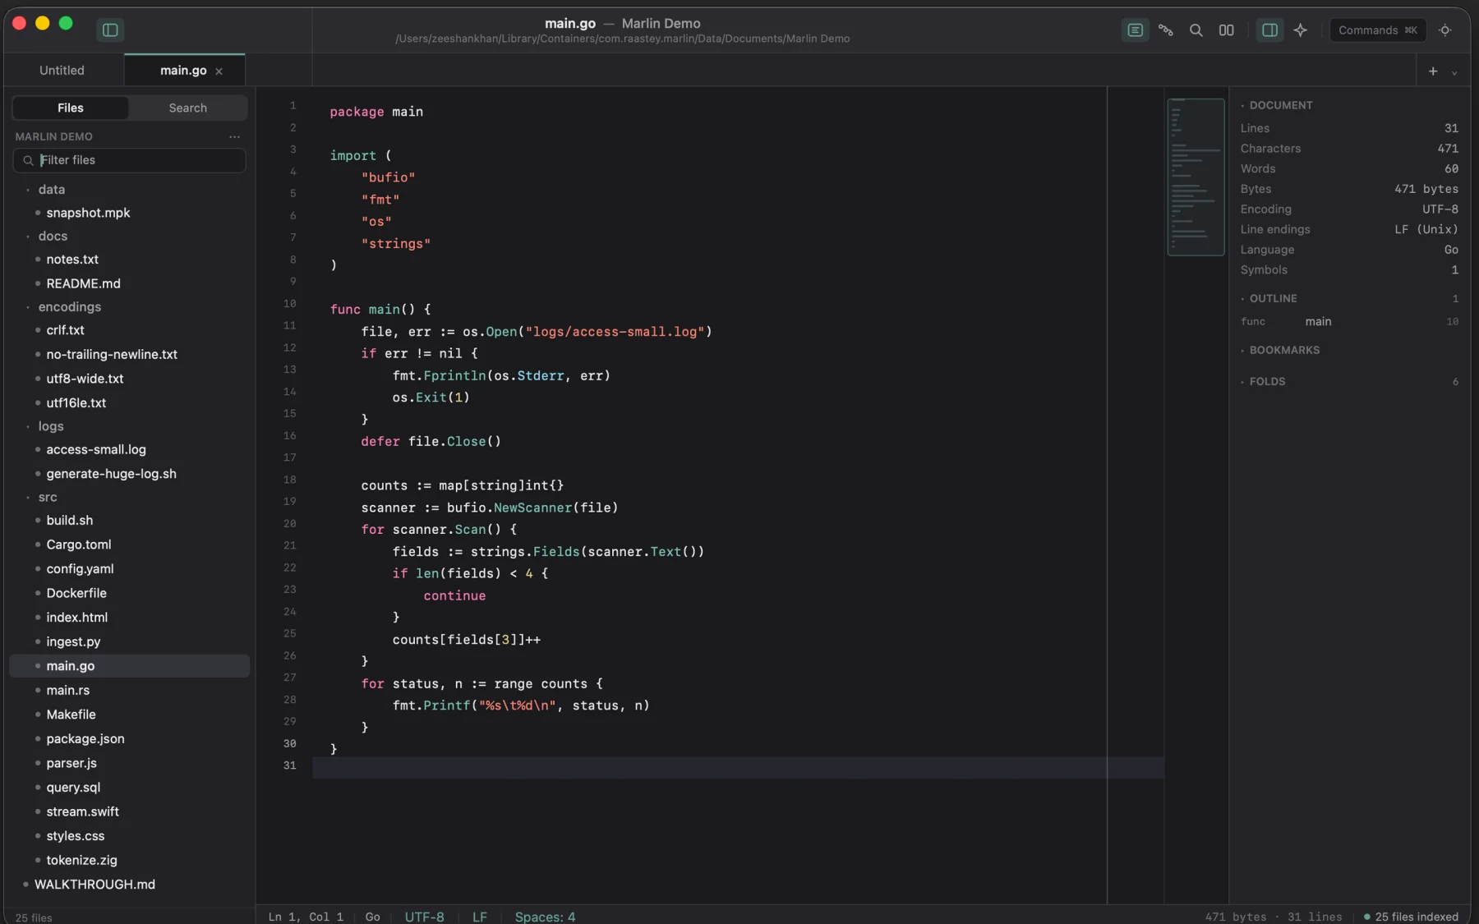Open main.rs file
This screenshot has height=924, width=1479.
[x=67, y=691]
